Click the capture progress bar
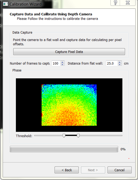 point(64,149)
